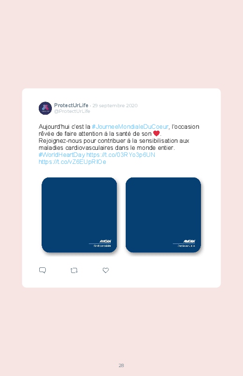
Task: Open the right blue image card
Action: point(163,215)
